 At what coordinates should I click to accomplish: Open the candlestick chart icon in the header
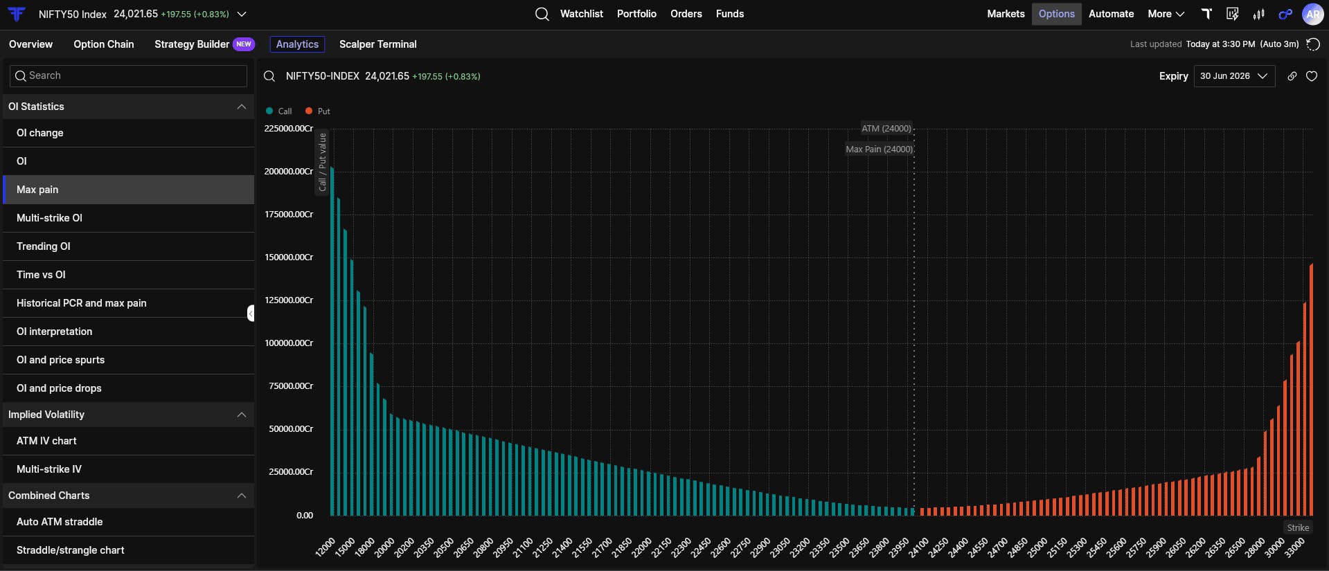coord(1259,14)
